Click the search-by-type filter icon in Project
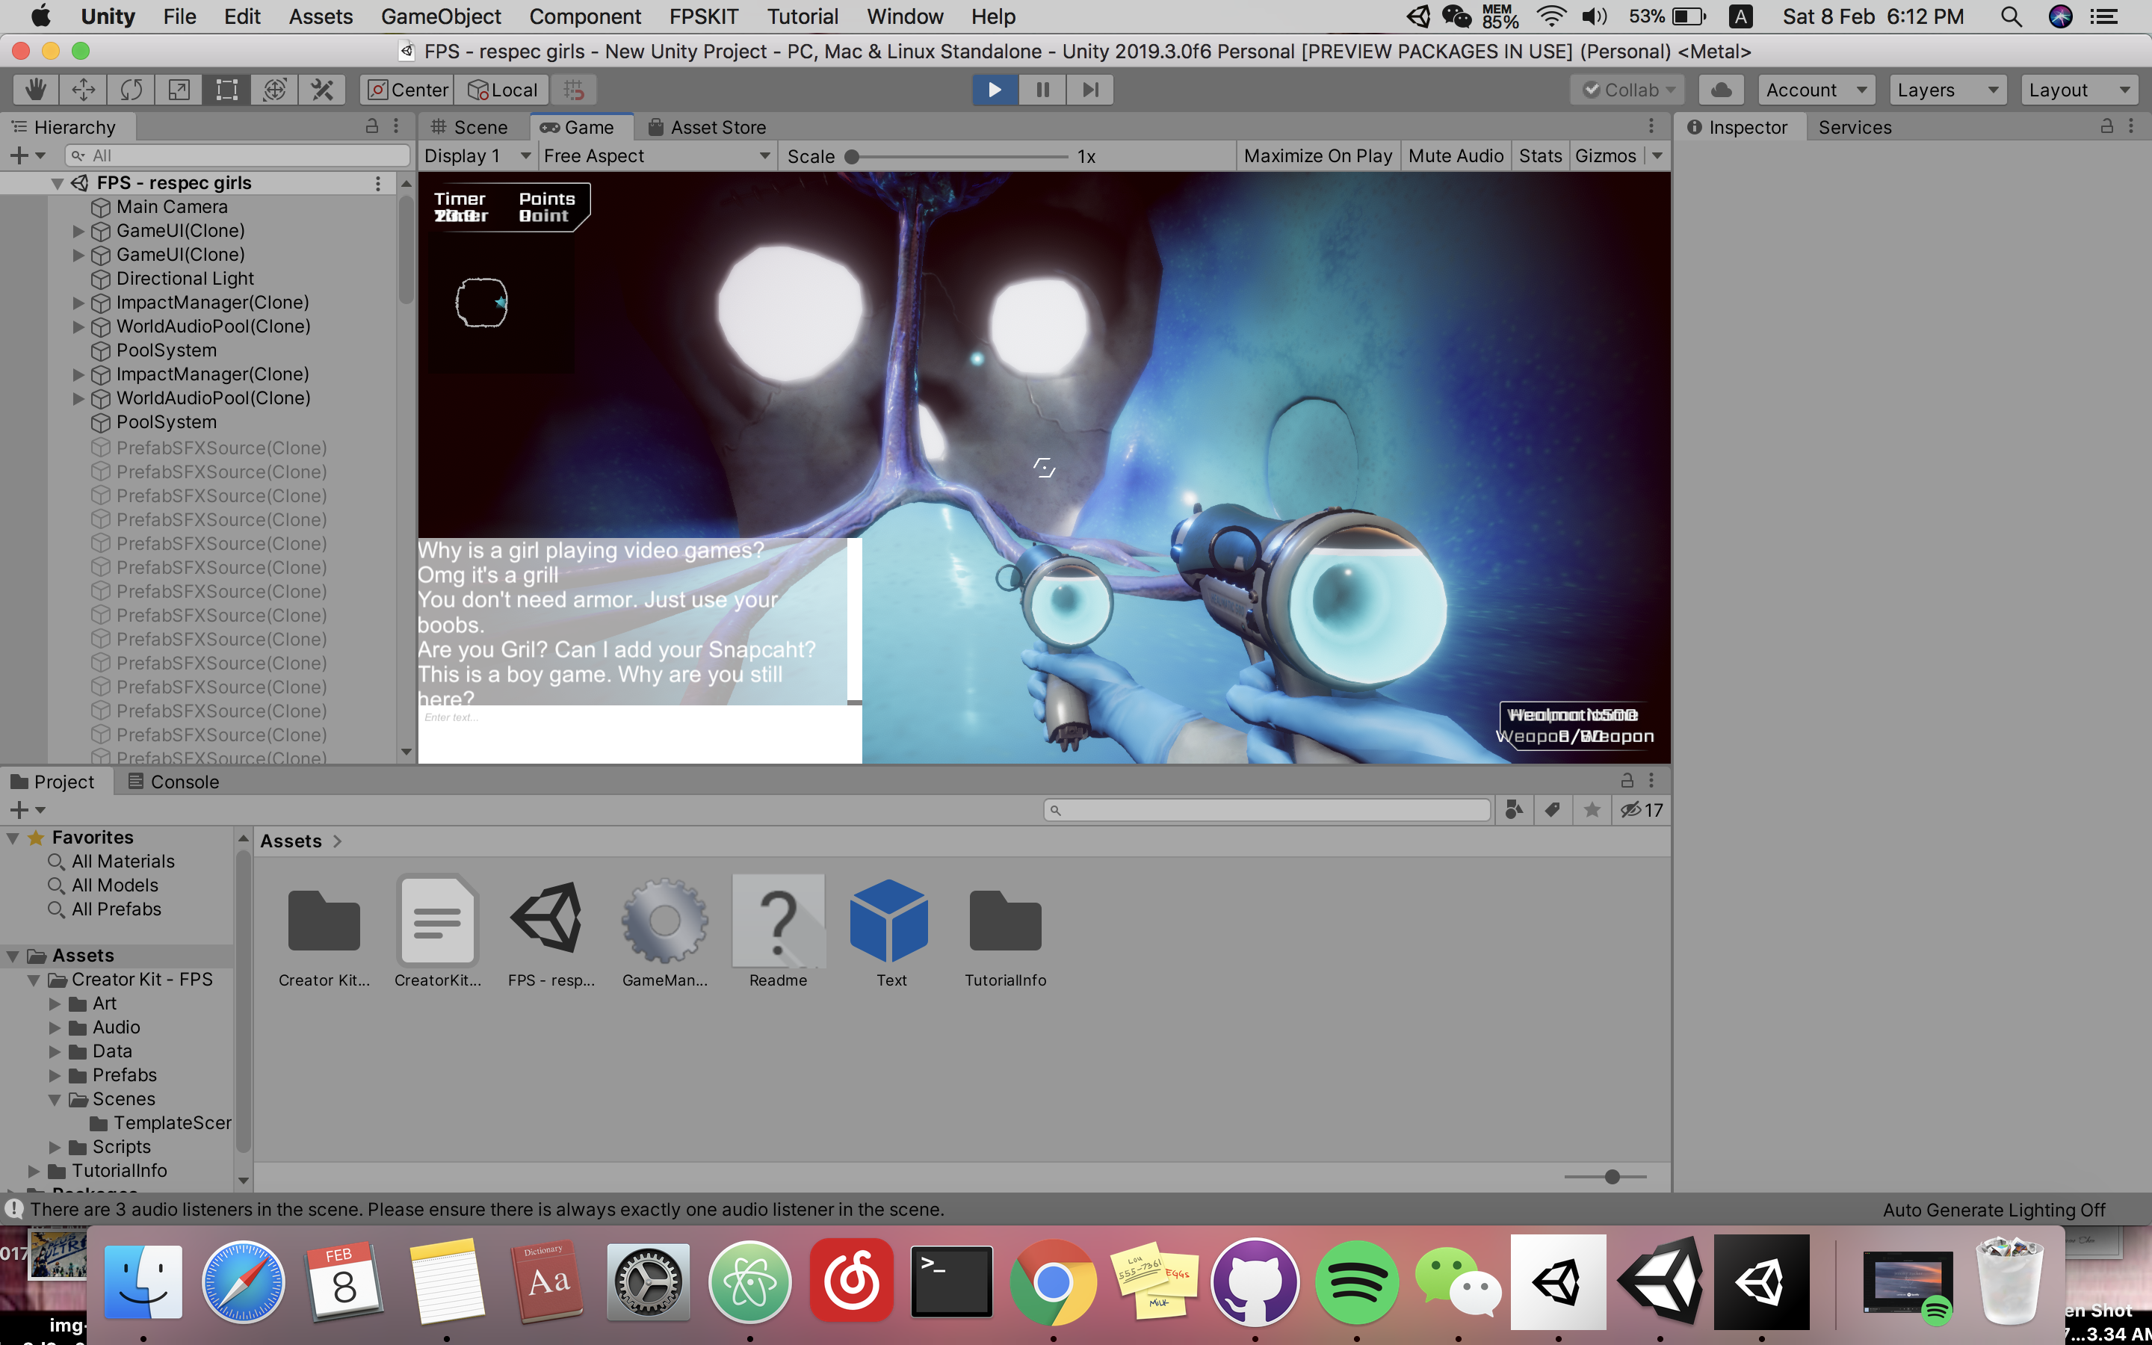Viewport: 2152px width, 1345px height. pyautogui.click(x=1514, y=809)
